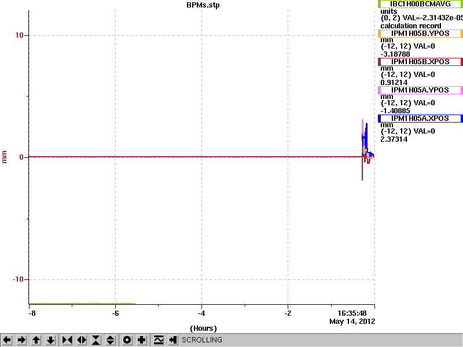Click the vertical hourglass Y-zoom icon
This screenshot has height=347, width=463.
[96, 340]
